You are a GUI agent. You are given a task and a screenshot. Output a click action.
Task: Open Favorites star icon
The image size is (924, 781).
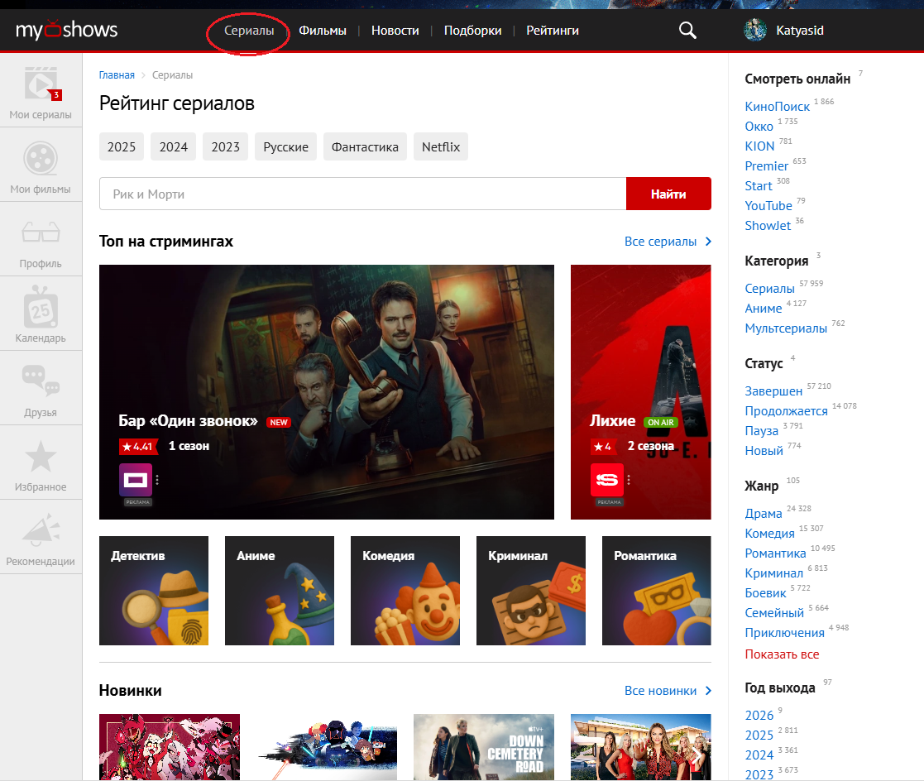(41, 456)
